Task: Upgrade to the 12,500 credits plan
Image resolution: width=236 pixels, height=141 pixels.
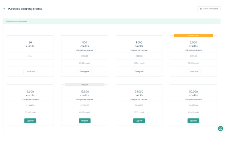Action: pyautogui.click(x=85, y=121)
